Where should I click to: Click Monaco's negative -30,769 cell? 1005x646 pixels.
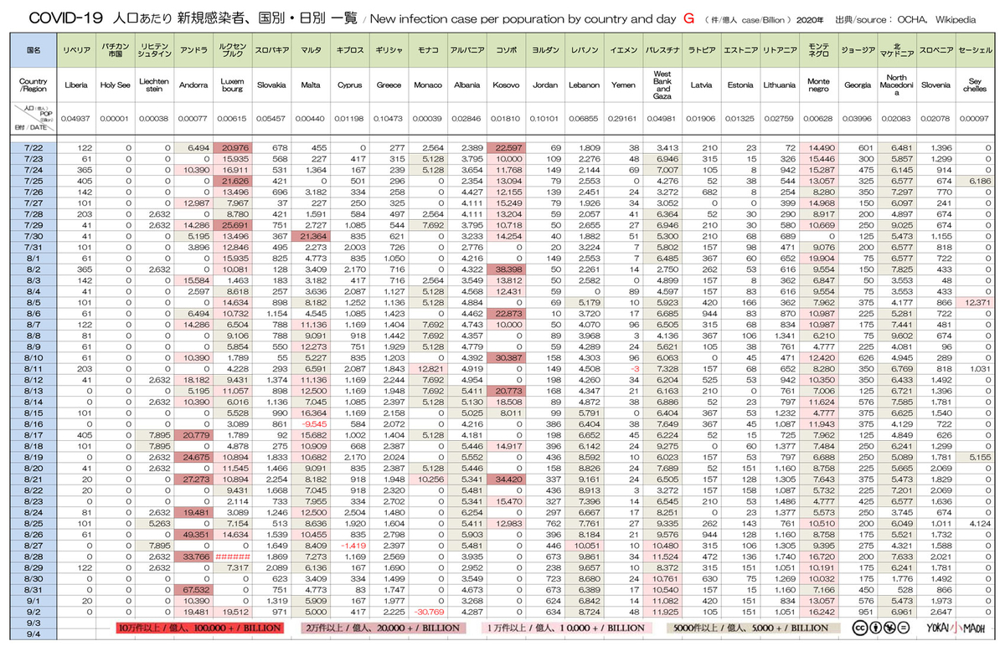[429, 611]
